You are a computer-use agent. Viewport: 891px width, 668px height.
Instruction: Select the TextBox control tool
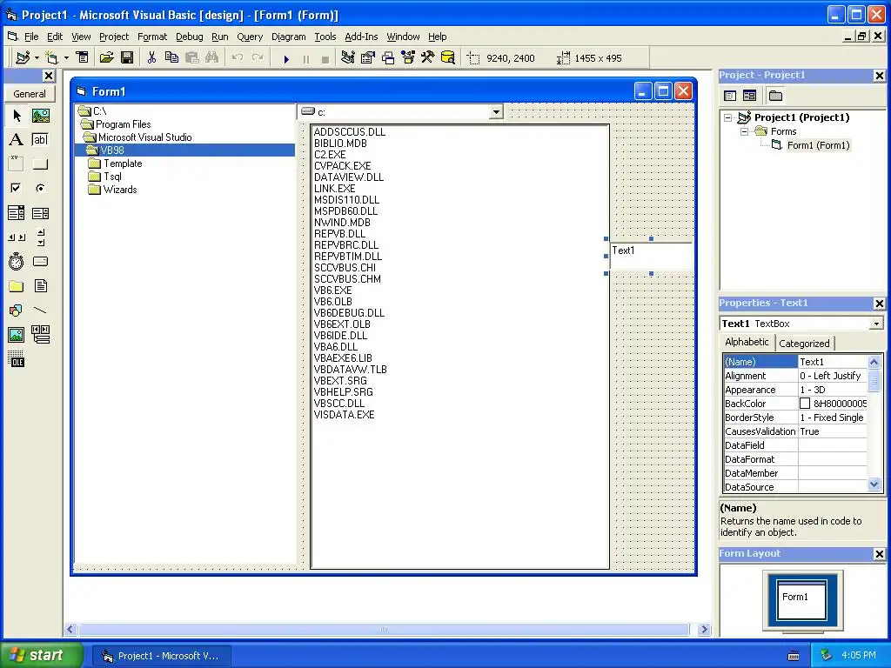point(40,140)
